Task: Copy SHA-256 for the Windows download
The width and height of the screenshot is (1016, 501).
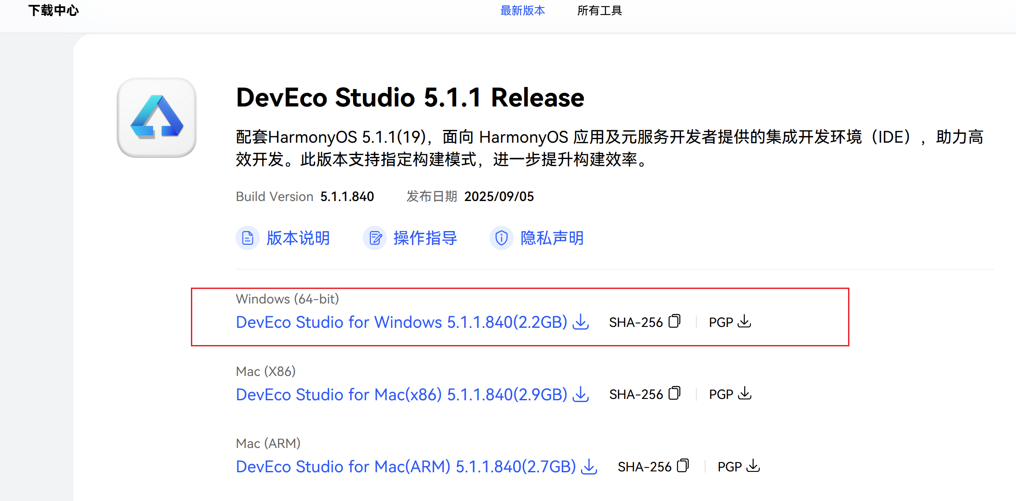Action: pyautogui.click(x=674, y=321)
